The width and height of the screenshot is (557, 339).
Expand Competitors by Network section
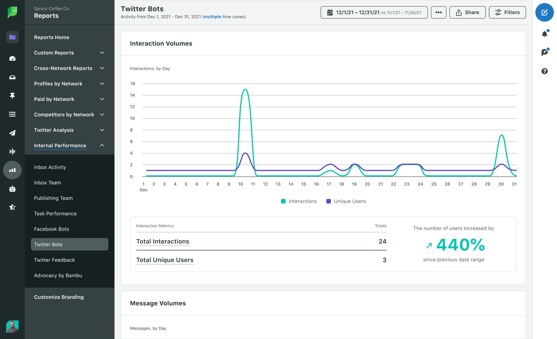pos(69,114)
